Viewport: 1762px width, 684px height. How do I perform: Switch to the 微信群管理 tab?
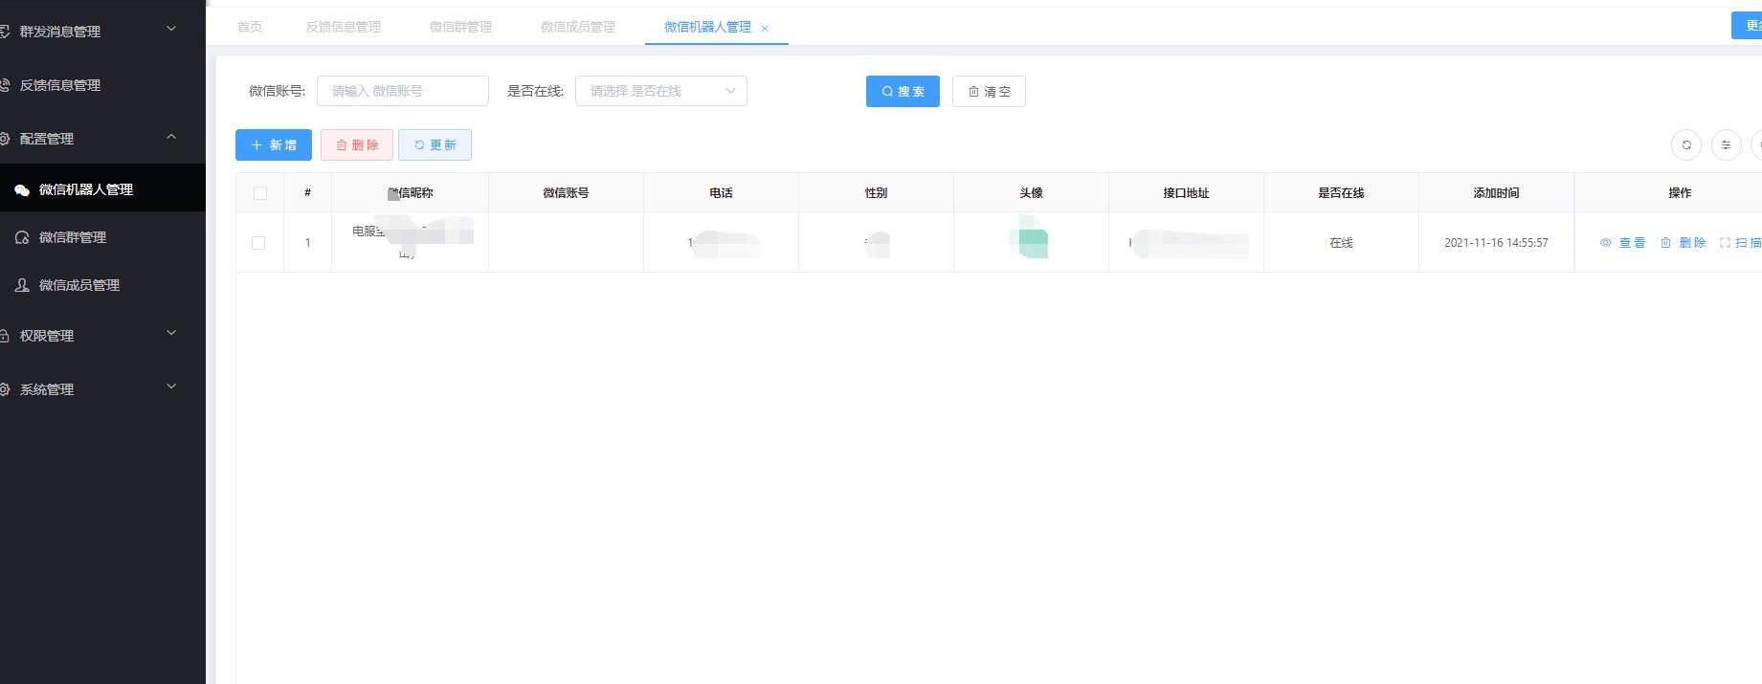(460, 27)
